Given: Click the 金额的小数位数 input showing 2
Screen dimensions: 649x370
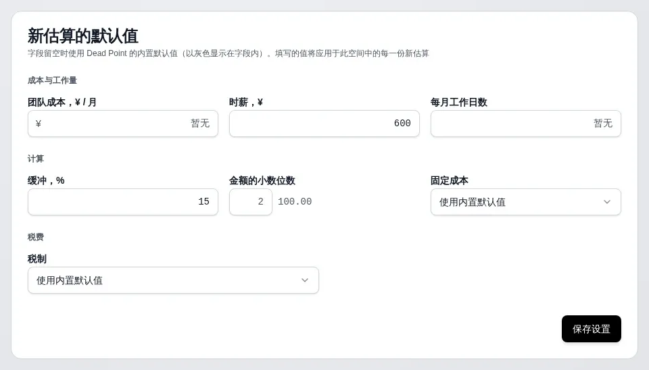Looking at the screenshot, I should [251, 202].
